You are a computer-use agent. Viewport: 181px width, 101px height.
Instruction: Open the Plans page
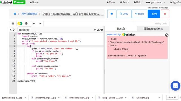pos(111,2)
